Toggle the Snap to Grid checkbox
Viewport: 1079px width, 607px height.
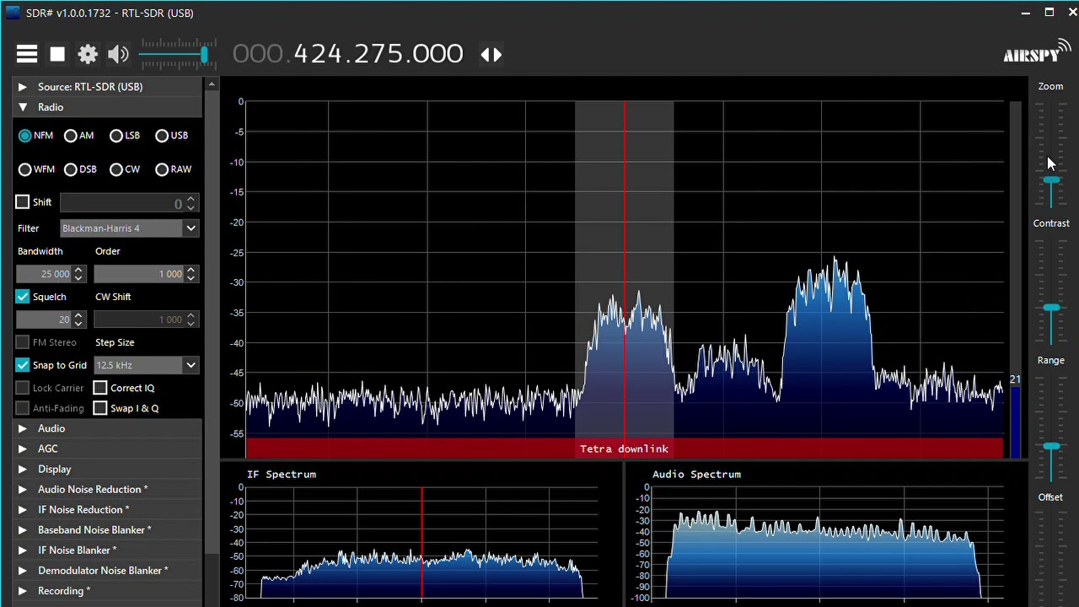point(23,365)
